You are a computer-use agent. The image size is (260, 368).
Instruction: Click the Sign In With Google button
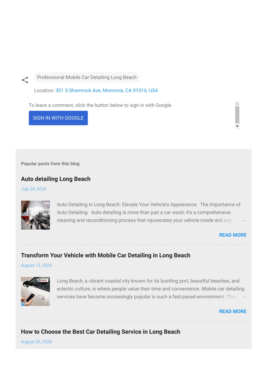[x=58, y=118]
